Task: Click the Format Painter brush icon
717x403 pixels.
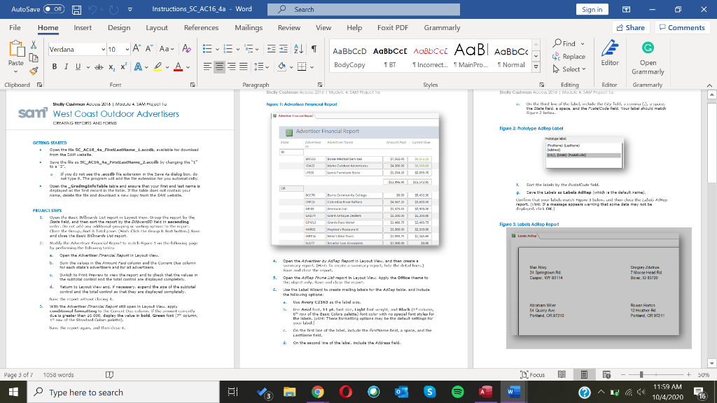Action: coord(34,71)
